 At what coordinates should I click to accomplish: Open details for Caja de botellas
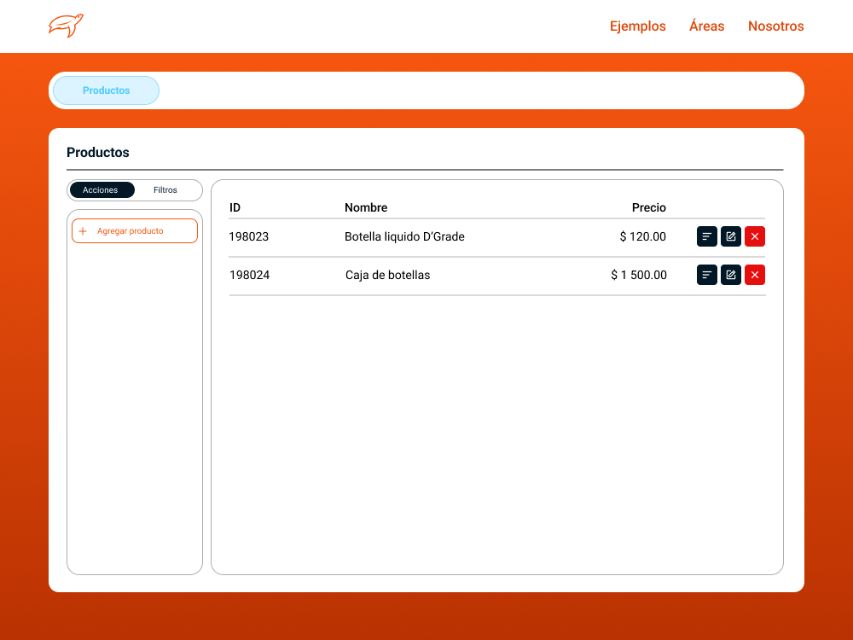click(706, 275)
